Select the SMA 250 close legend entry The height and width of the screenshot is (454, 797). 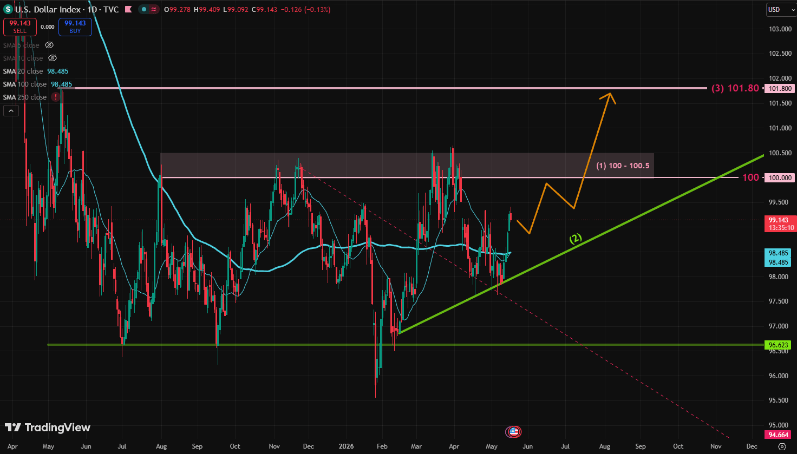24,97
